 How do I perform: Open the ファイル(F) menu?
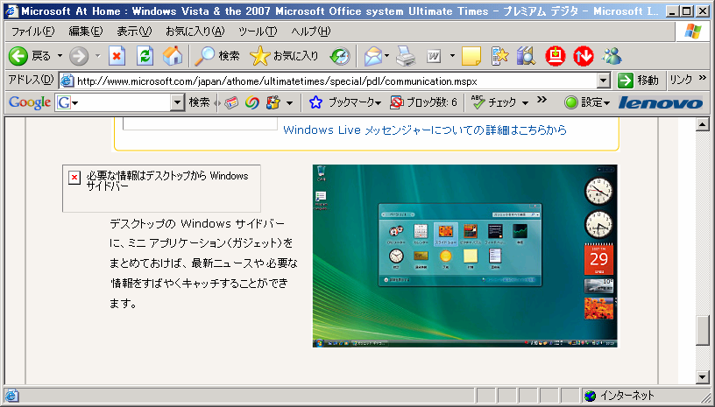[32, 32]
